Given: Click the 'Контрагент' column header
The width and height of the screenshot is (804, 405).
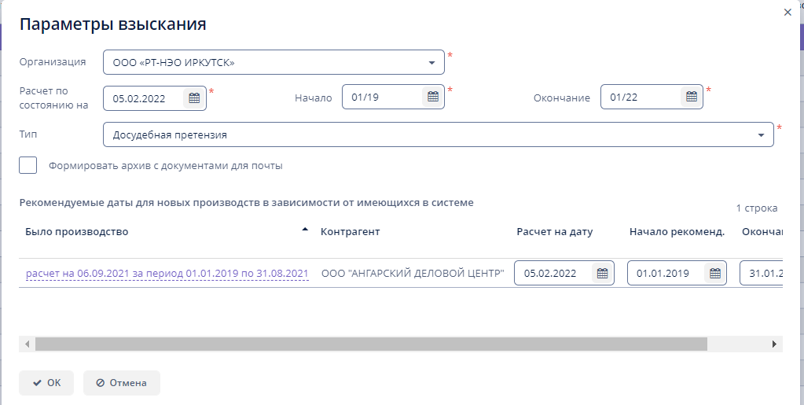Looking at the screenshot, I should pos(351,232).
